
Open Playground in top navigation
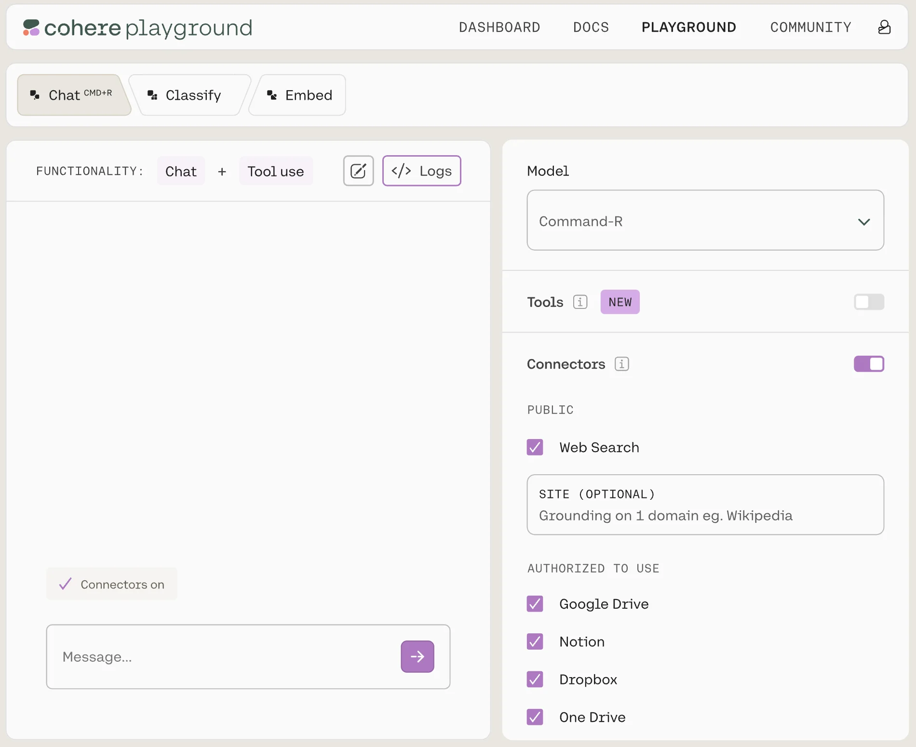click(x=688, y=27)
